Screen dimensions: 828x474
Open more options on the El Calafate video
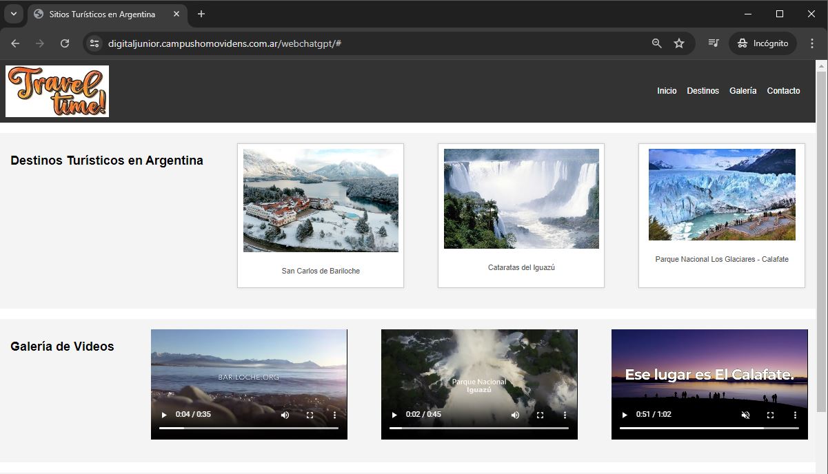click(795, 415)
